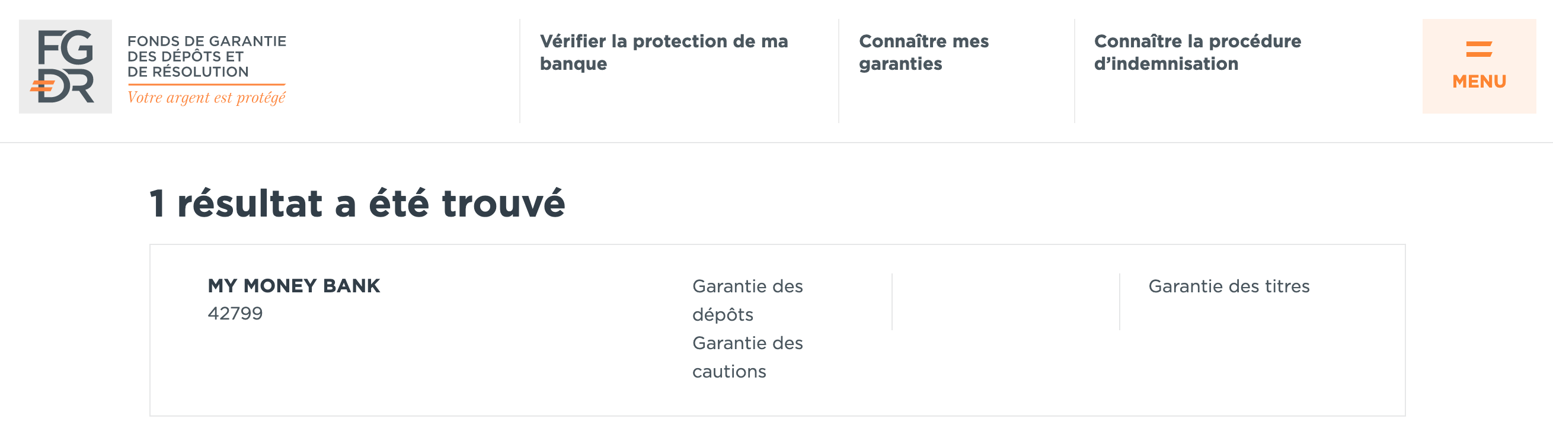Click Fonds de Garantie des Dépôts title
This screenshot has width=1553, height=445.
pyautogui.click(x=206, y=57)
